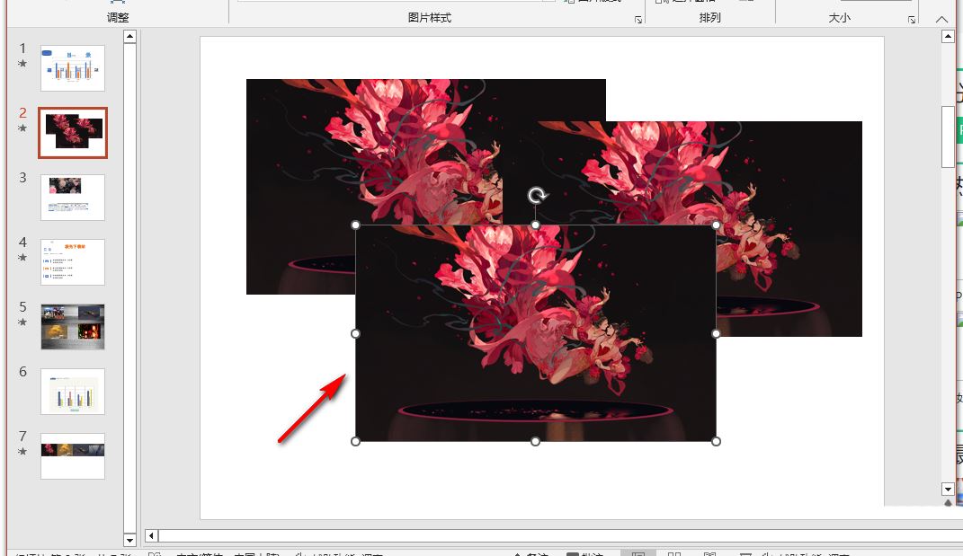This screenshot has height=556, width=963.
Task: Click the horizontal scrollbar left arrow
Action: 152,536
